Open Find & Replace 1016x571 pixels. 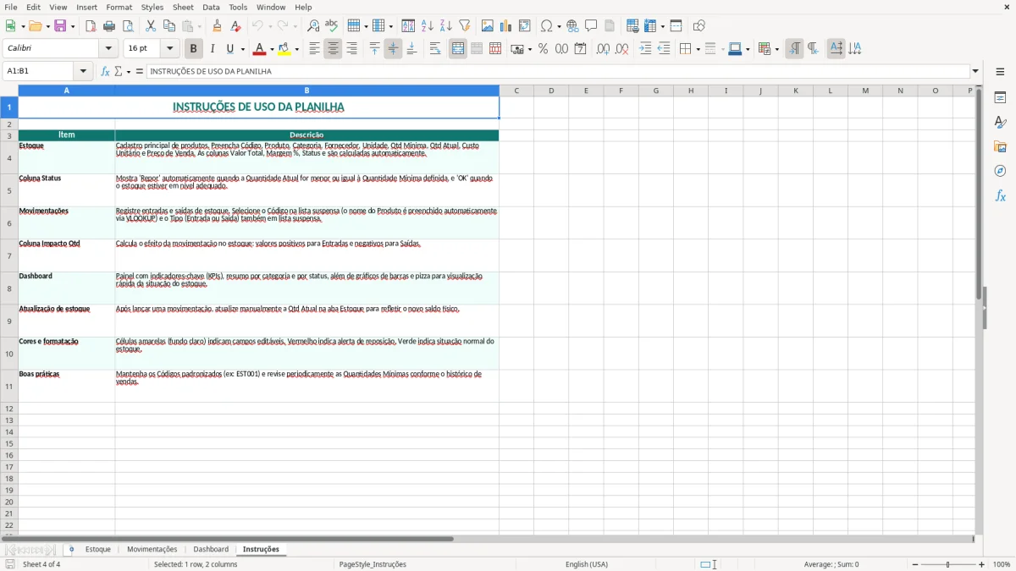[312, 26]
